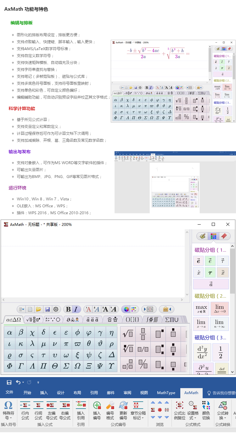Open the notes pencil panel icon

pyautogui.click(x=203, y=236)
